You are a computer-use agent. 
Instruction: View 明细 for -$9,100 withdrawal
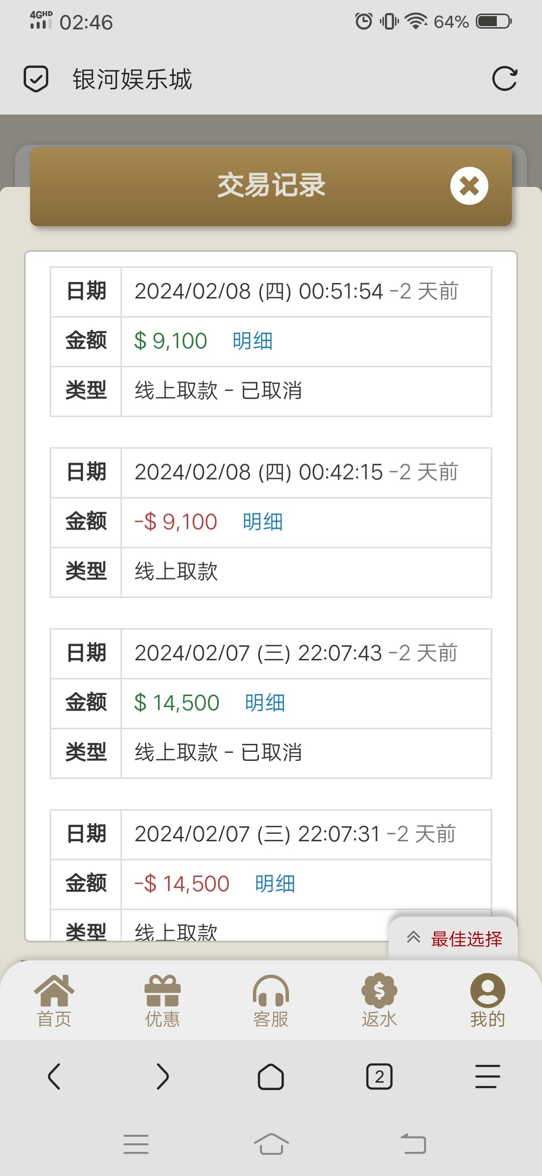[262, 522]
